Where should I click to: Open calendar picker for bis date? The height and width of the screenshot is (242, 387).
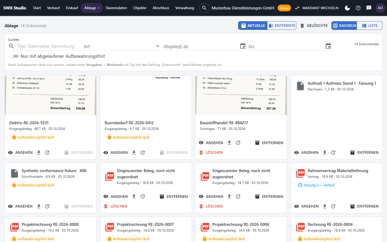(x=328, y=46)
